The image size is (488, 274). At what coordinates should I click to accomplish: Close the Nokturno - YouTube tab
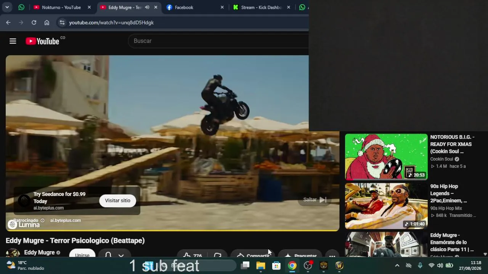tap(89, 7)
